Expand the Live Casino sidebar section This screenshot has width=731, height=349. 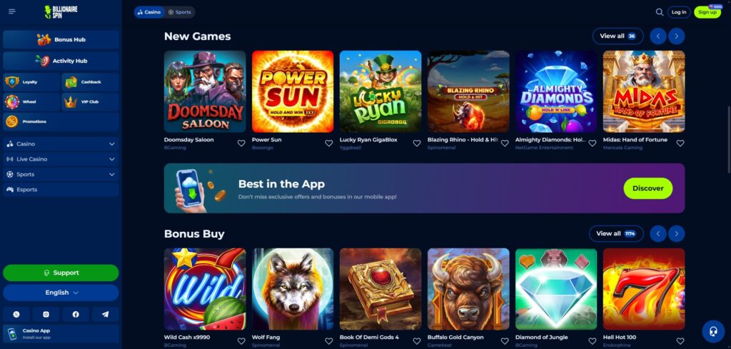pos(61,159)
